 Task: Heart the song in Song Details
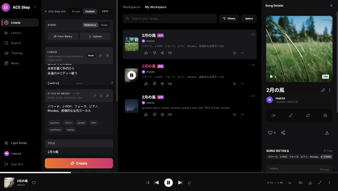tap(270, 132)
